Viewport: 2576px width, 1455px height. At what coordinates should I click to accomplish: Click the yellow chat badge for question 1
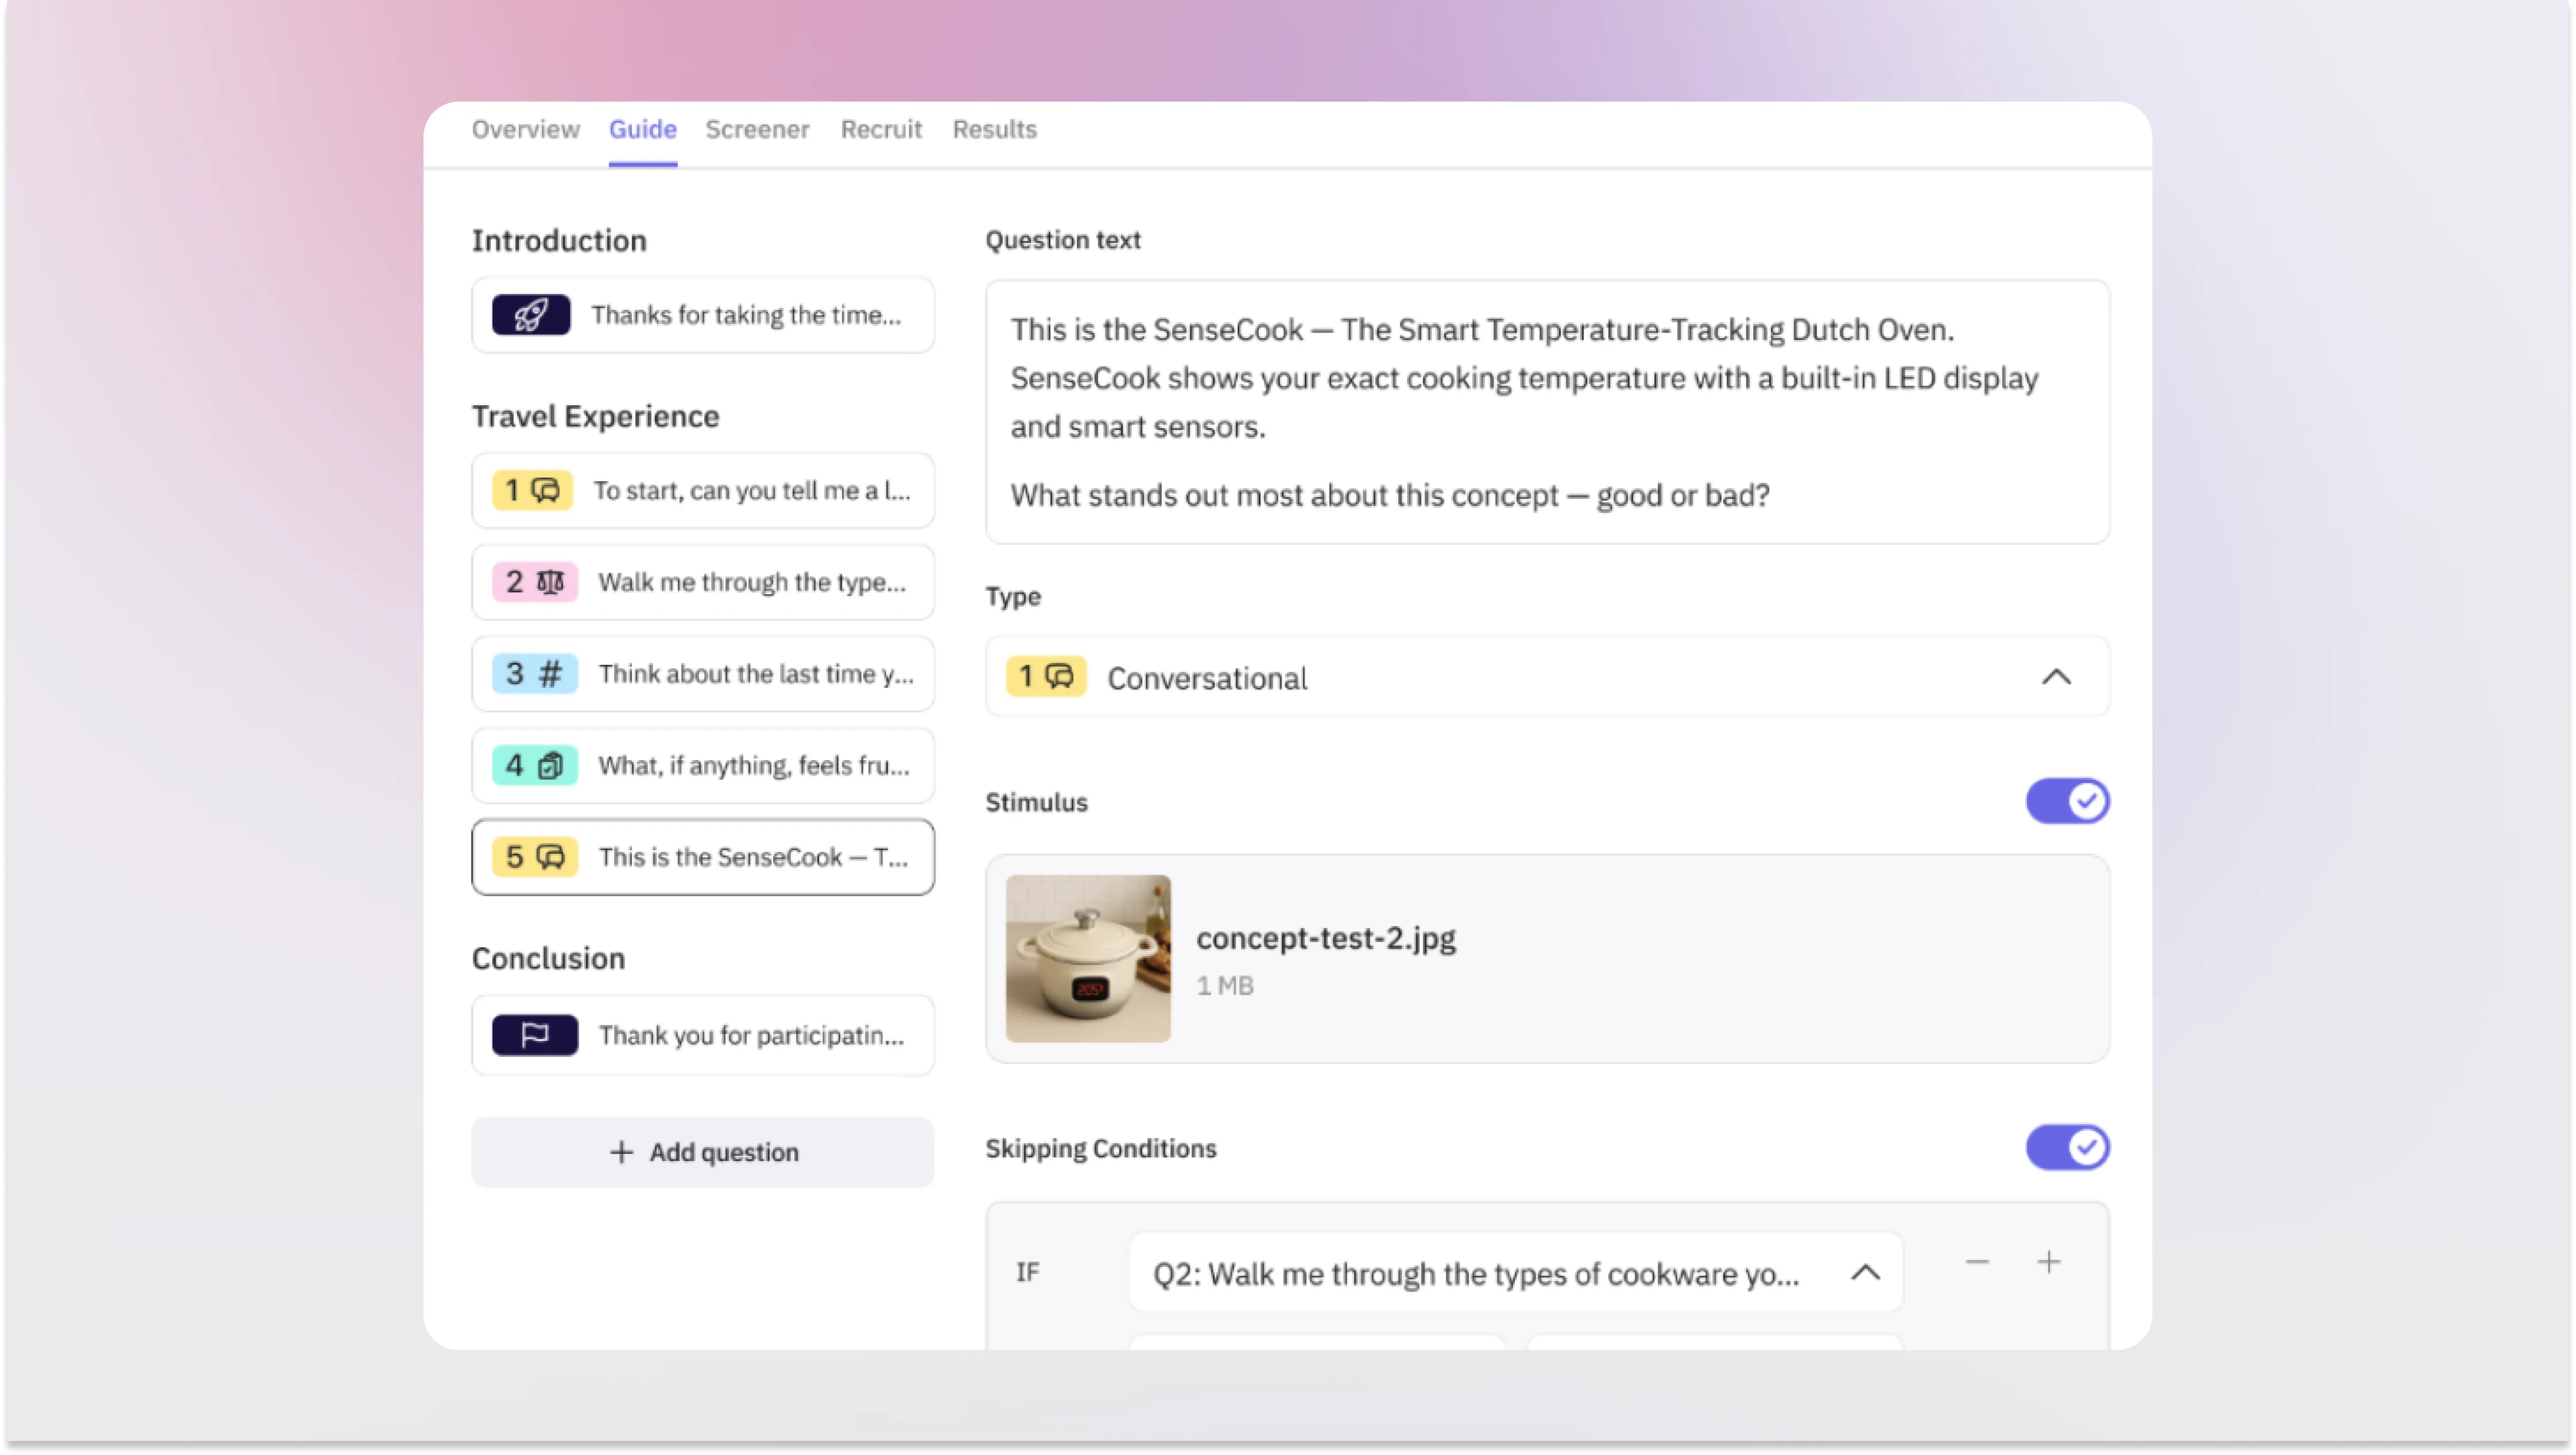tap(532, 490)
